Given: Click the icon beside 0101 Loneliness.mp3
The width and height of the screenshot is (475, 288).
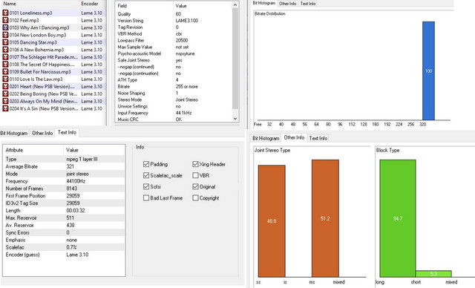Looking at the screenshot, I should click(x=5, y=13).
